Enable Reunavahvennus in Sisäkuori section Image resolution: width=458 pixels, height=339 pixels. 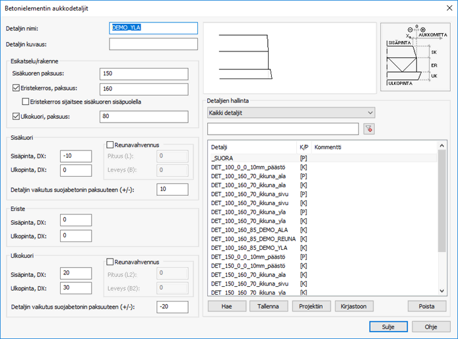click(x=110, y=144)
